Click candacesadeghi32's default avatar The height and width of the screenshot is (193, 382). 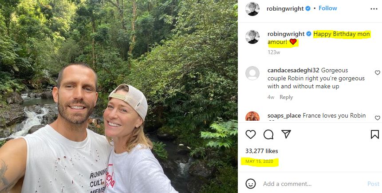point(252,73)
